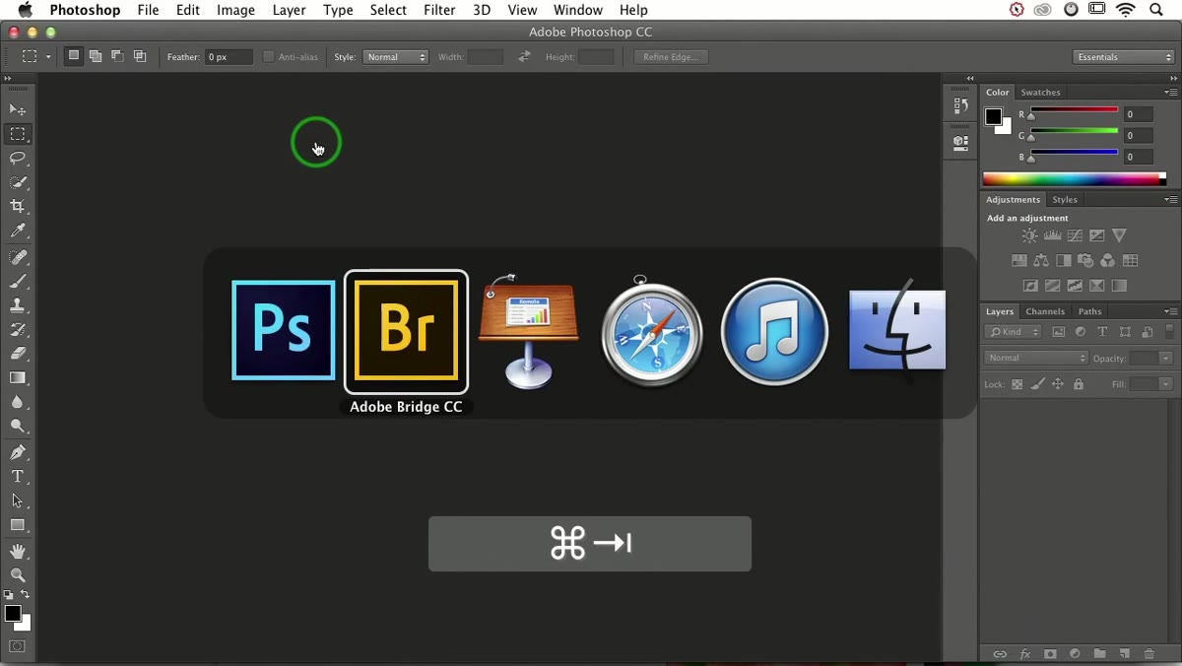The image size is (1182, 666).
Task: Switch to the Paths tab
Action: click(x=1089, y=311)
